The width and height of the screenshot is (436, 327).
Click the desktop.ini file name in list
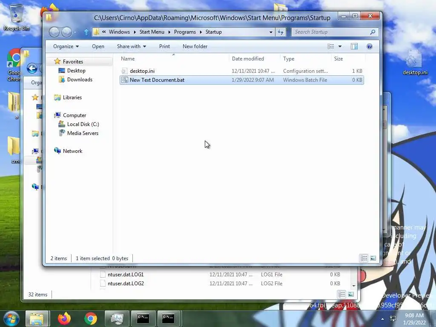coord(142,71)
